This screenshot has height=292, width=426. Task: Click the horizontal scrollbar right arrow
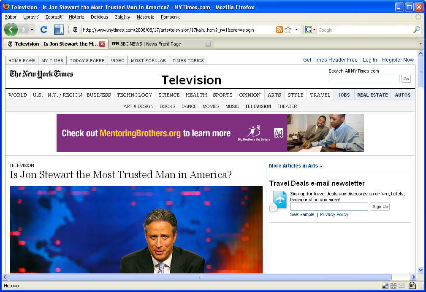point(413,277)
